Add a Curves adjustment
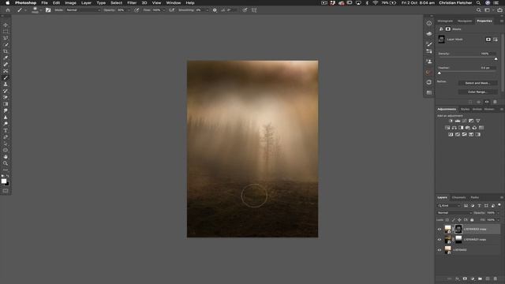 [x=464, y=121]
